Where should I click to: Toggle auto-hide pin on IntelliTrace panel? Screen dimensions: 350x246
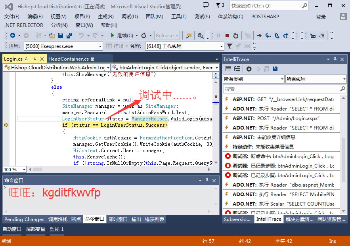[x=335, y=59]
